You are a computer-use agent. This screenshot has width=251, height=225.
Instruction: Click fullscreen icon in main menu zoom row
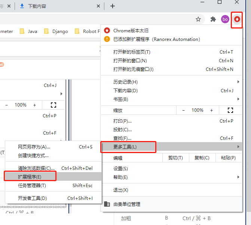(x=230, y=110)
